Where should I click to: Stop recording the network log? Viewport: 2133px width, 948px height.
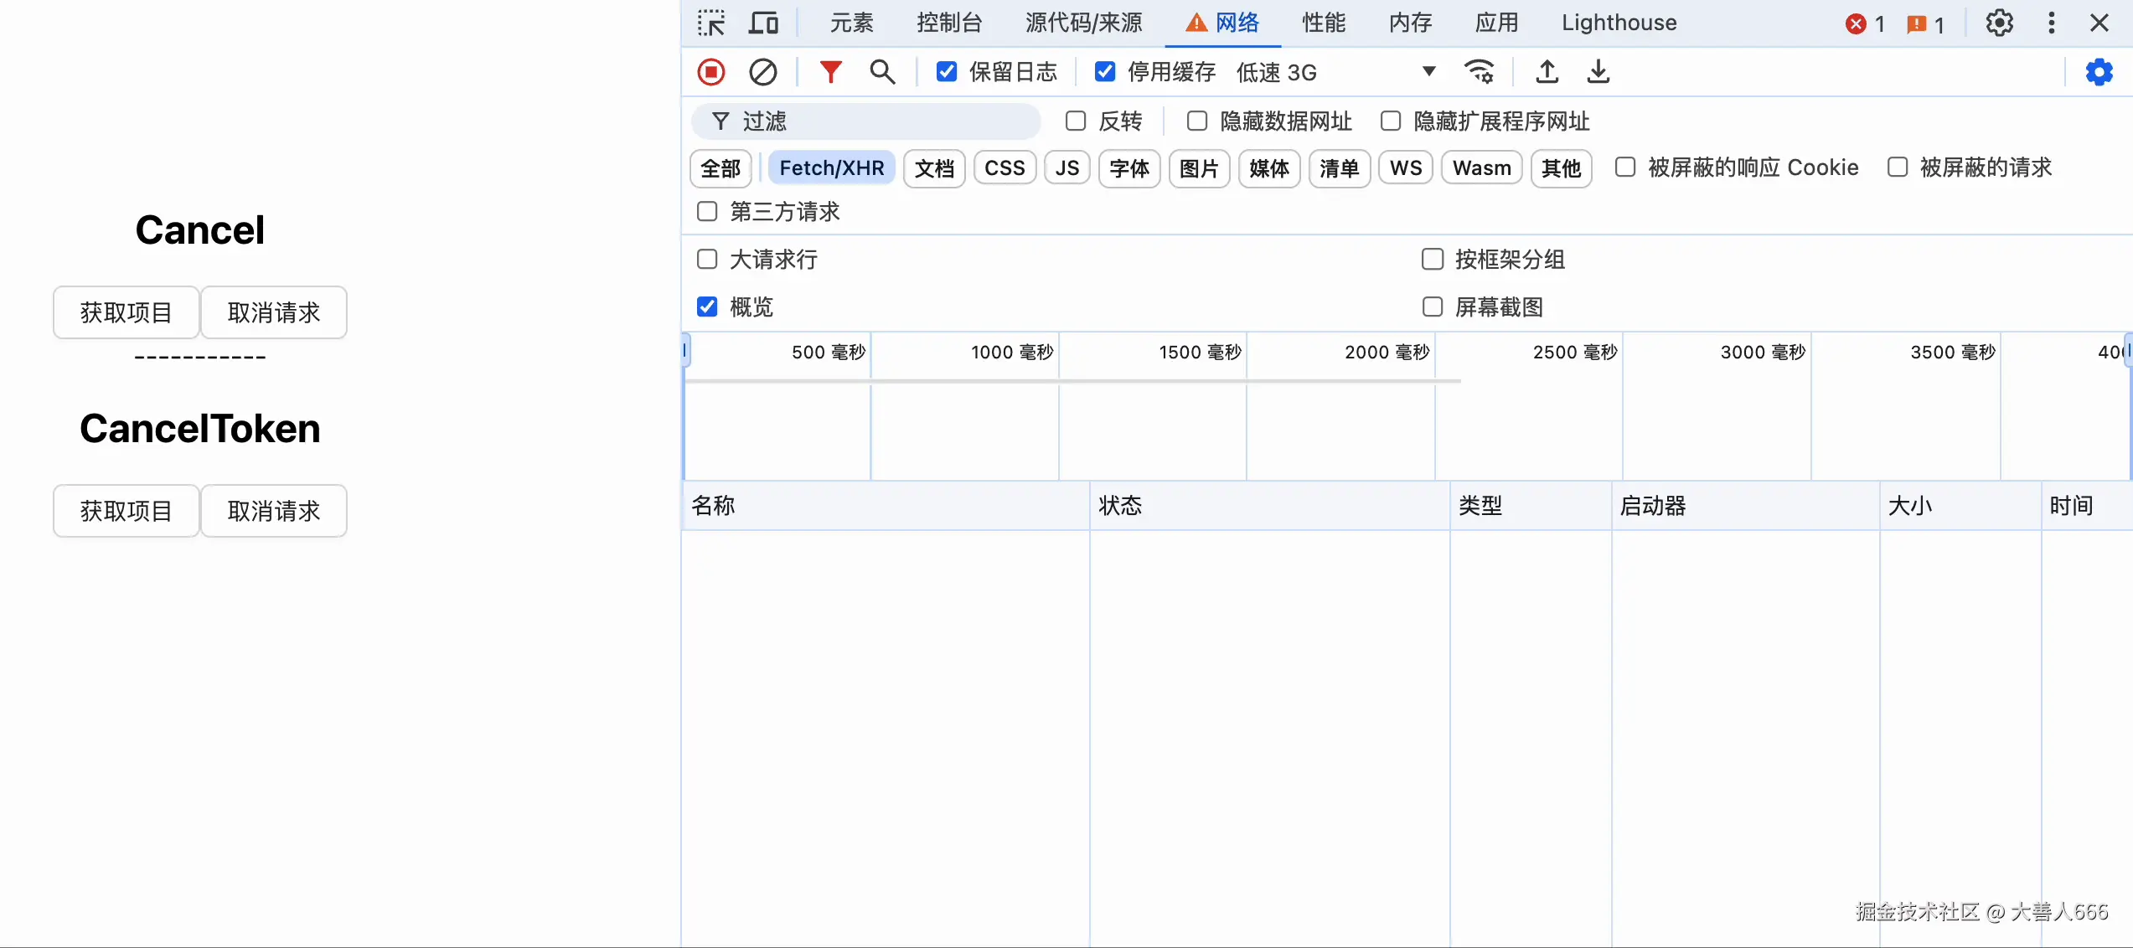click(711, 72)
